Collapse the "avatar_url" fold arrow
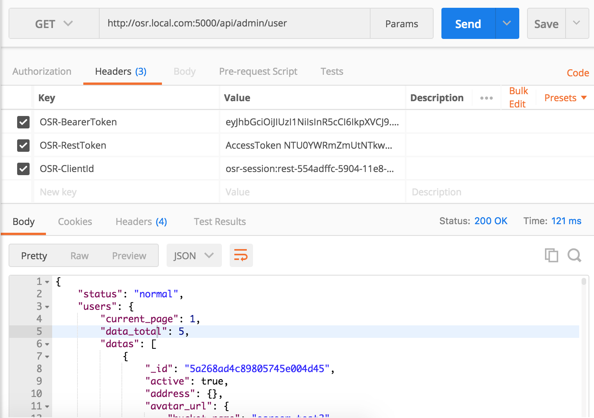 pyautogui.click(x=47, y=406)
